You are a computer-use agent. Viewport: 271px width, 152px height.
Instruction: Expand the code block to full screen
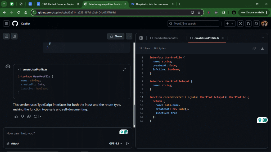[x=124, y=69]
